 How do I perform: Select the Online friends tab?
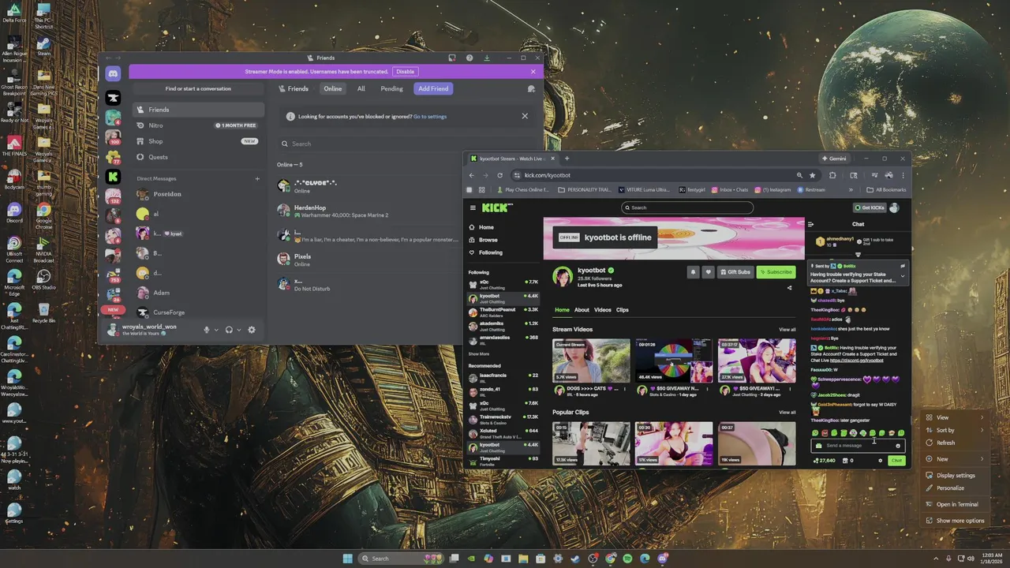click(333, 89)
